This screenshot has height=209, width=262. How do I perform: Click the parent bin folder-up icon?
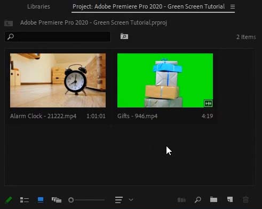[x=9, y=23]
